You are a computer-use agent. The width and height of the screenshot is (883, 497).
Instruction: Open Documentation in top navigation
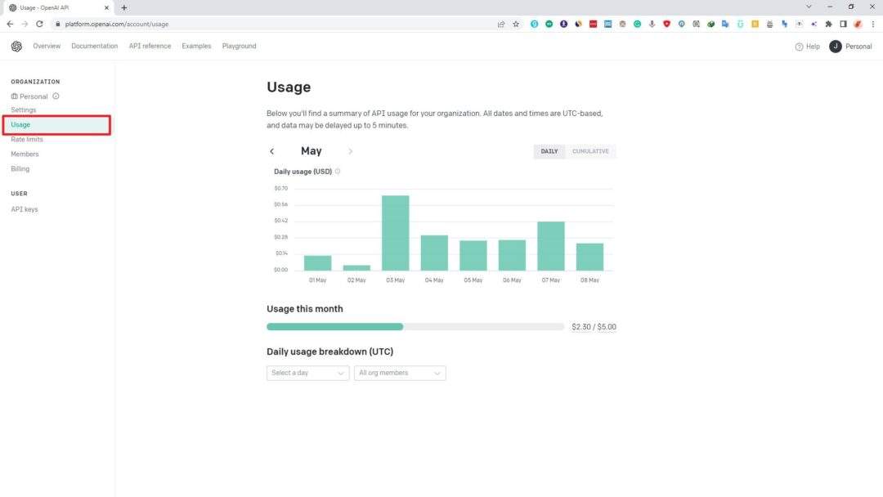[x=95, y=46]
